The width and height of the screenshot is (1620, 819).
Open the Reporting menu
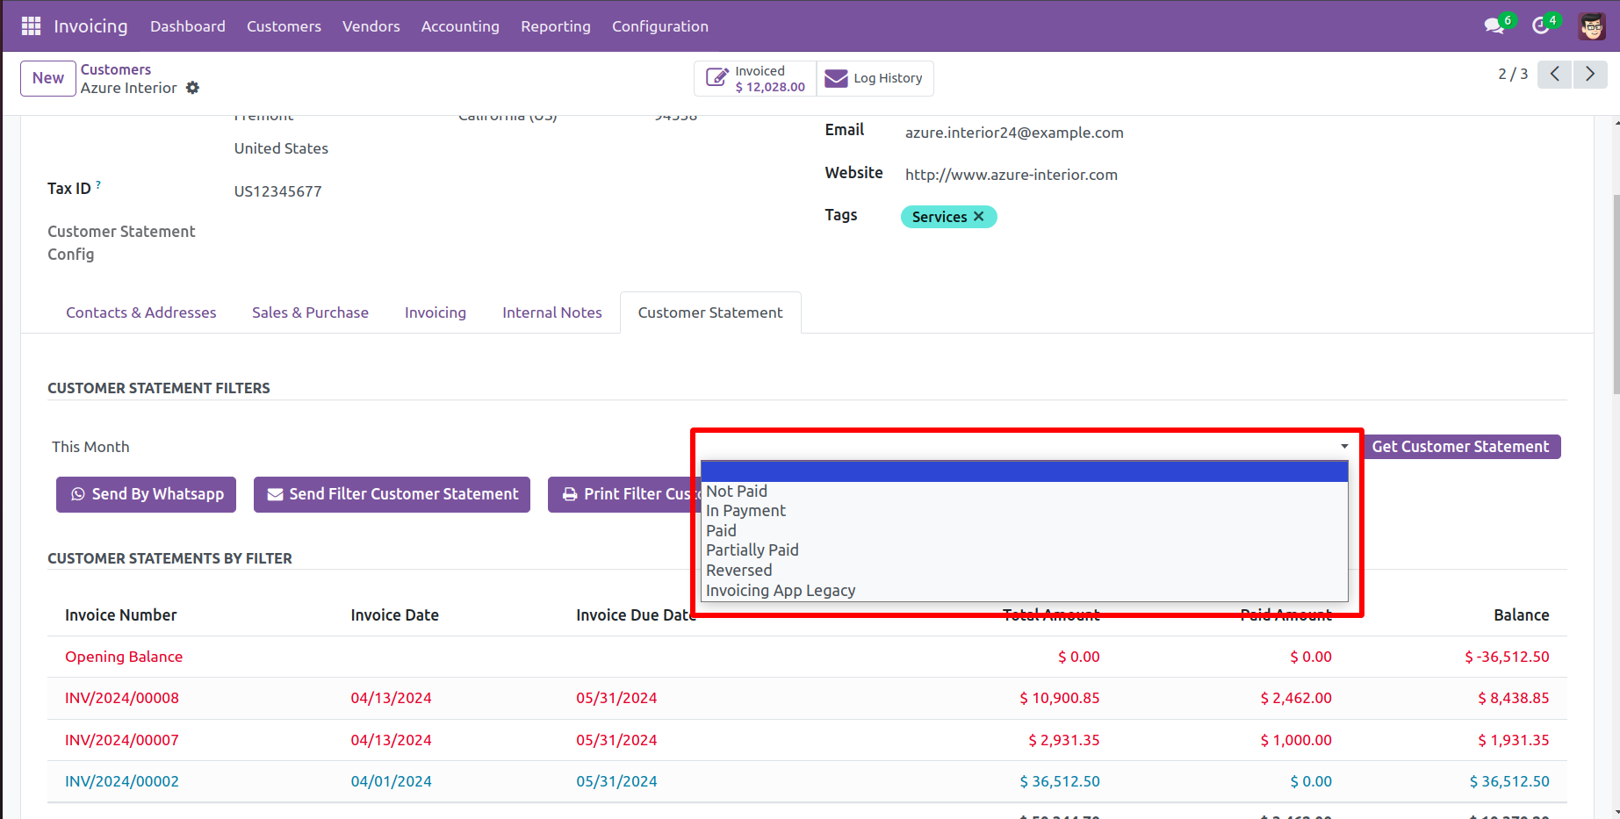[556, 26]
